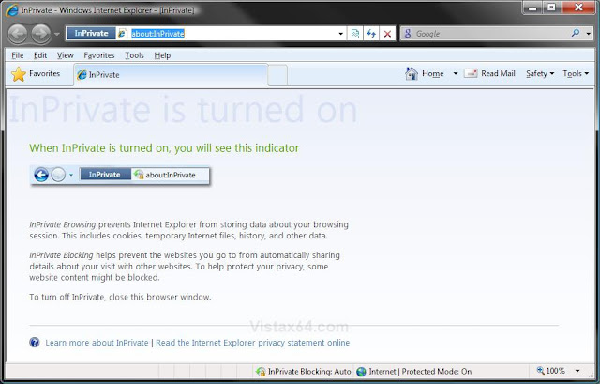600x384 pixels.
Task: Click the Internet zone globe icon
Action: click(x=361, y=372)
